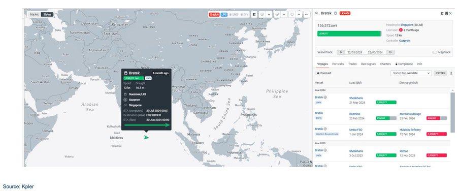The width and height of the screenshot is (457, 191).
Task: Click the FILTERS button
Action: (x=441, y=73)
